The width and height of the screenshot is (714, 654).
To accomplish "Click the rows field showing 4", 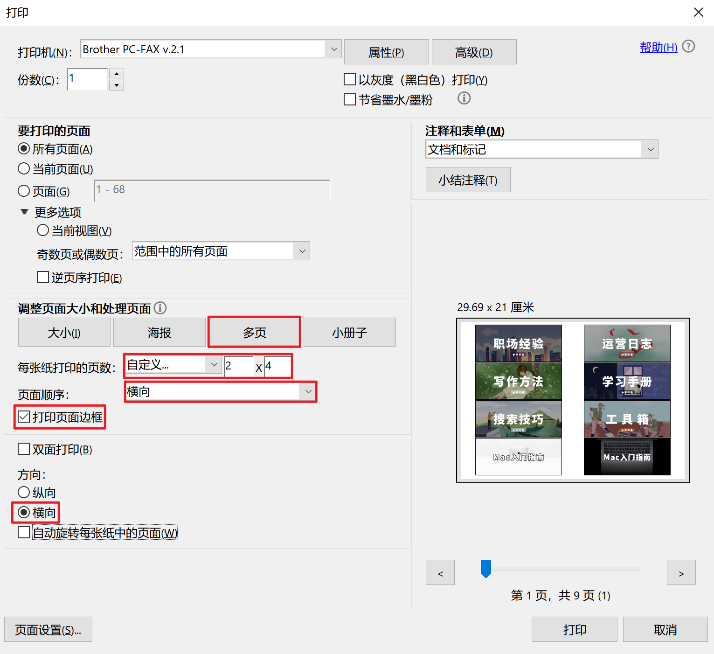I will click(278, 366).
